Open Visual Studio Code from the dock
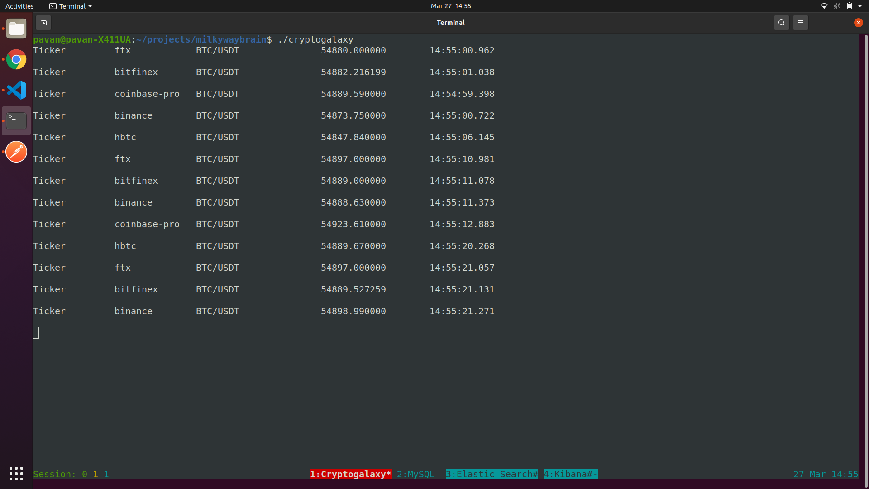Viewport: 869px width, 489px height. pos(16,90)
